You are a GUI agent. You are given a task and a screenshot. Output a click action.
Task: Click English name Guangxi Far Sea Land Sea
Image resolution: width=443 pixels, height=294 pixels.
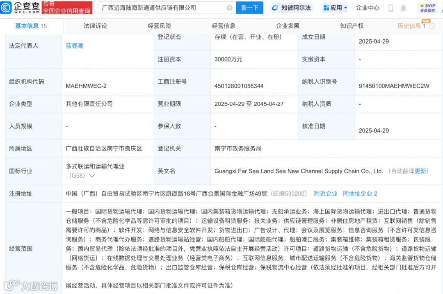299,171
